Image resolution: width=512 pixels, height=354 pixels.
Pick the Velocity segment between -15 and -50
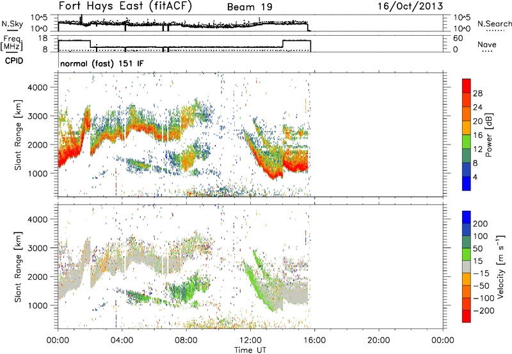tap(467, 279)
